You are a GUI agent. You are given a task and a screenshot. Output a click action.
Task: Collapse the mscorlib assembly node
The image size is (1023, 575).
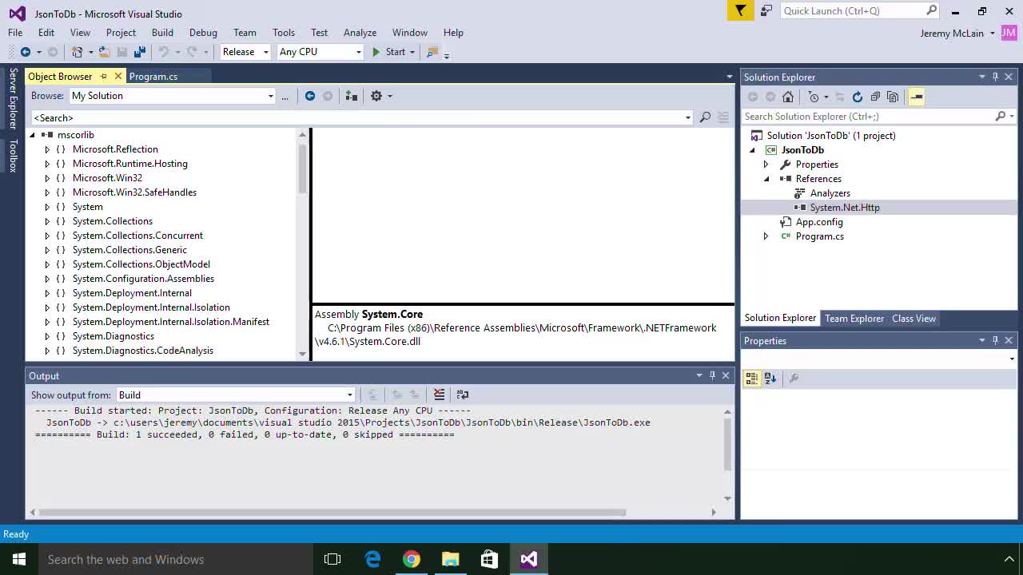click(33, 135)
